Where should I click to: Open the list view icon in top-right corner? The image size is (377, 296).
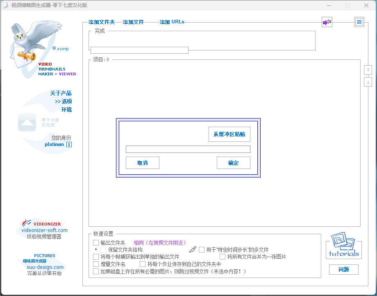(x=359, y=22)
